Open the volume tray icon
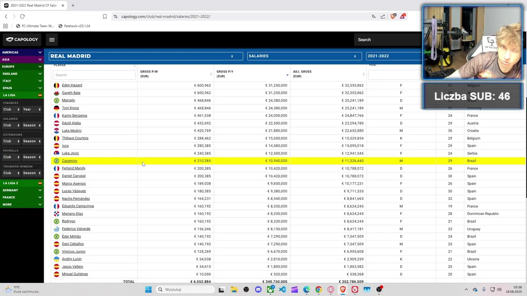The height and width of the screenshot is (296, 527). (499, 289)
